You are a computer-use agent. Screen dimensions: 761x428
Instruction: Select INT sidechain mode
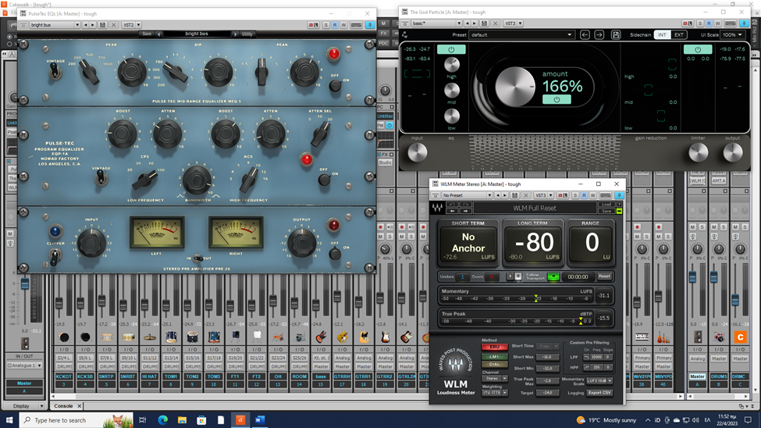coord(662,35)
